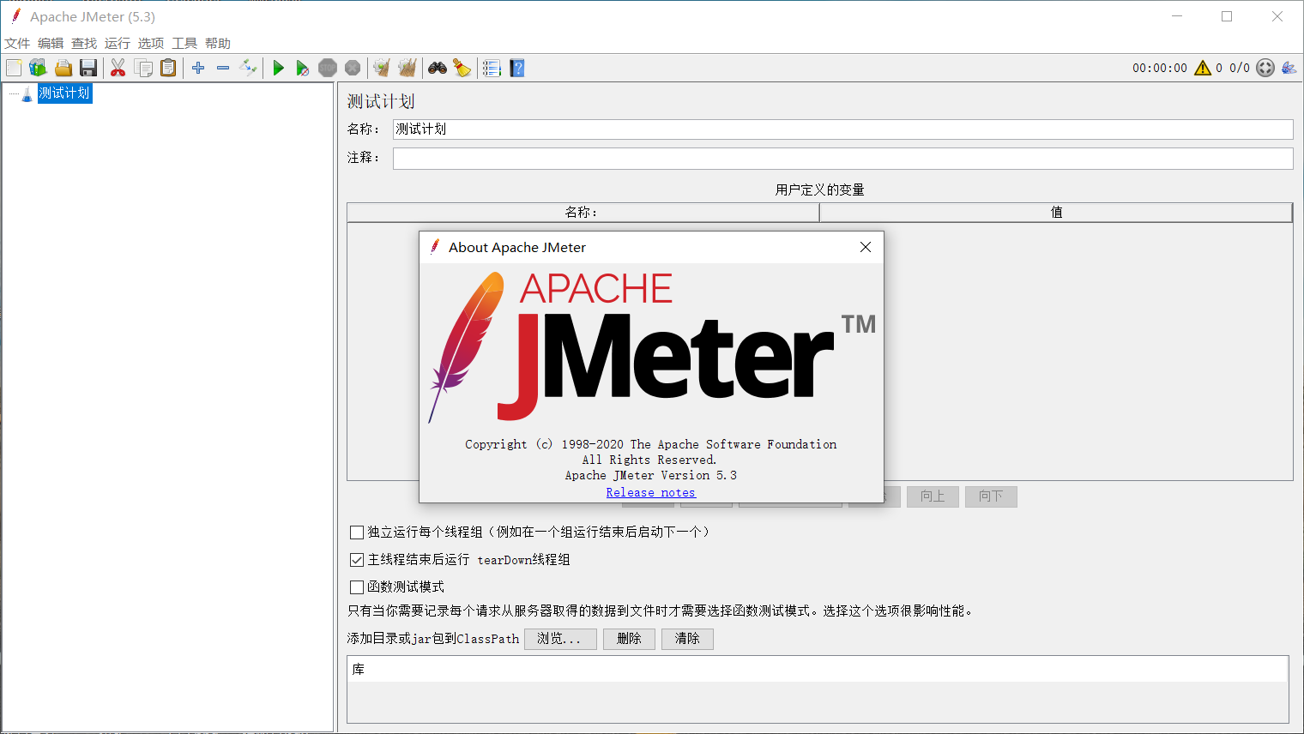Click the 00:00:00 elapsed timer
1304x734 pixels.
click(1160, 68)
